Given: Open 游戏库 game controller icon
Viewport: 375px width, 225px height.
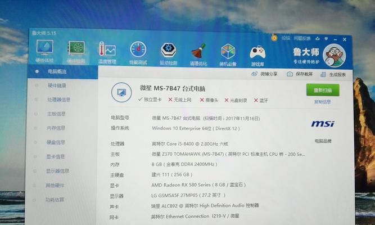Looking at the screenshot, I should (257, 55).
